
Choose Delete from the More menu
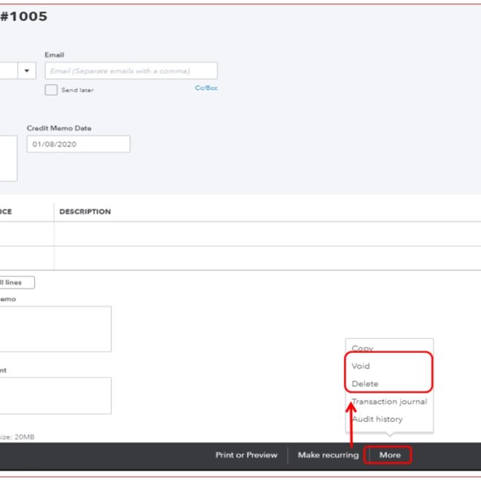(365, 383)
